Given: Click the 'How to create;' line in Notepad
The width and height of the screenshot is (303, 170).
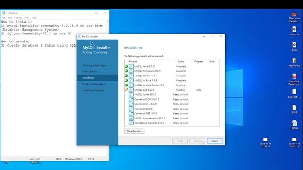Looking at the screenshot, I should [x=16, y=42].
